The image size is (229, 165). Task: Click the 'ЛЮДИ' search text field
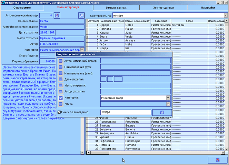pyautogui.click(x=126, y=112)
